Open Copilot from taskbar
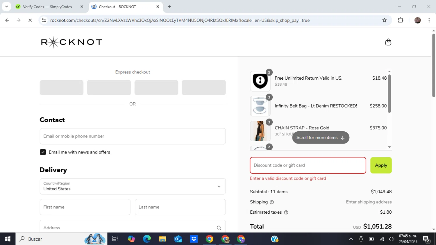Viewport: 436px width, 245px height. click(x=131, y=239)
